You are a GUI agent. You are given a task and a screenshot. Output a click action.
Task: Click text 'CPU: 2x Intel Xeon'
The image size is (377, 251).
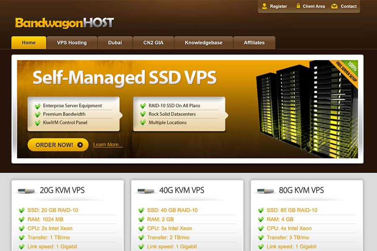click(x=50, y=228)
